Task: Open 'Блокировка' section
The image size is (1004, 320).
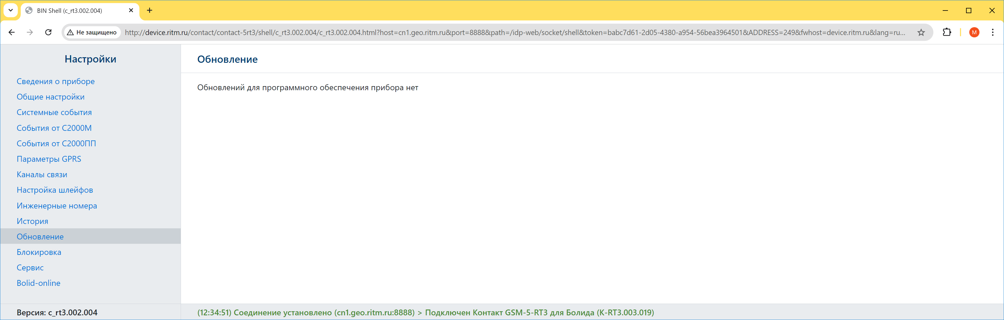Action: coord(39,252)
